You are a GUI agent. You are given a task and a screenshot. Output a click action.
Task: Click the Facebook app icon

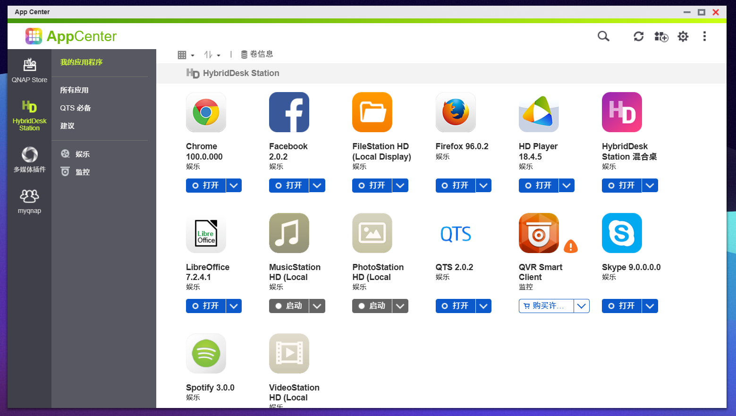pos(289,112)
